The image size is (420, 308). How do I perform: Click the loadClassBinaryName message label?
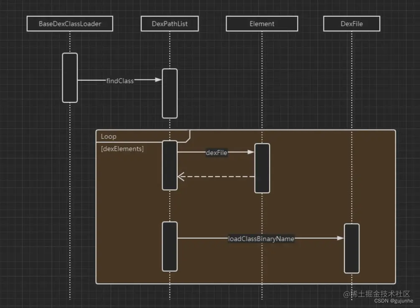261,239
